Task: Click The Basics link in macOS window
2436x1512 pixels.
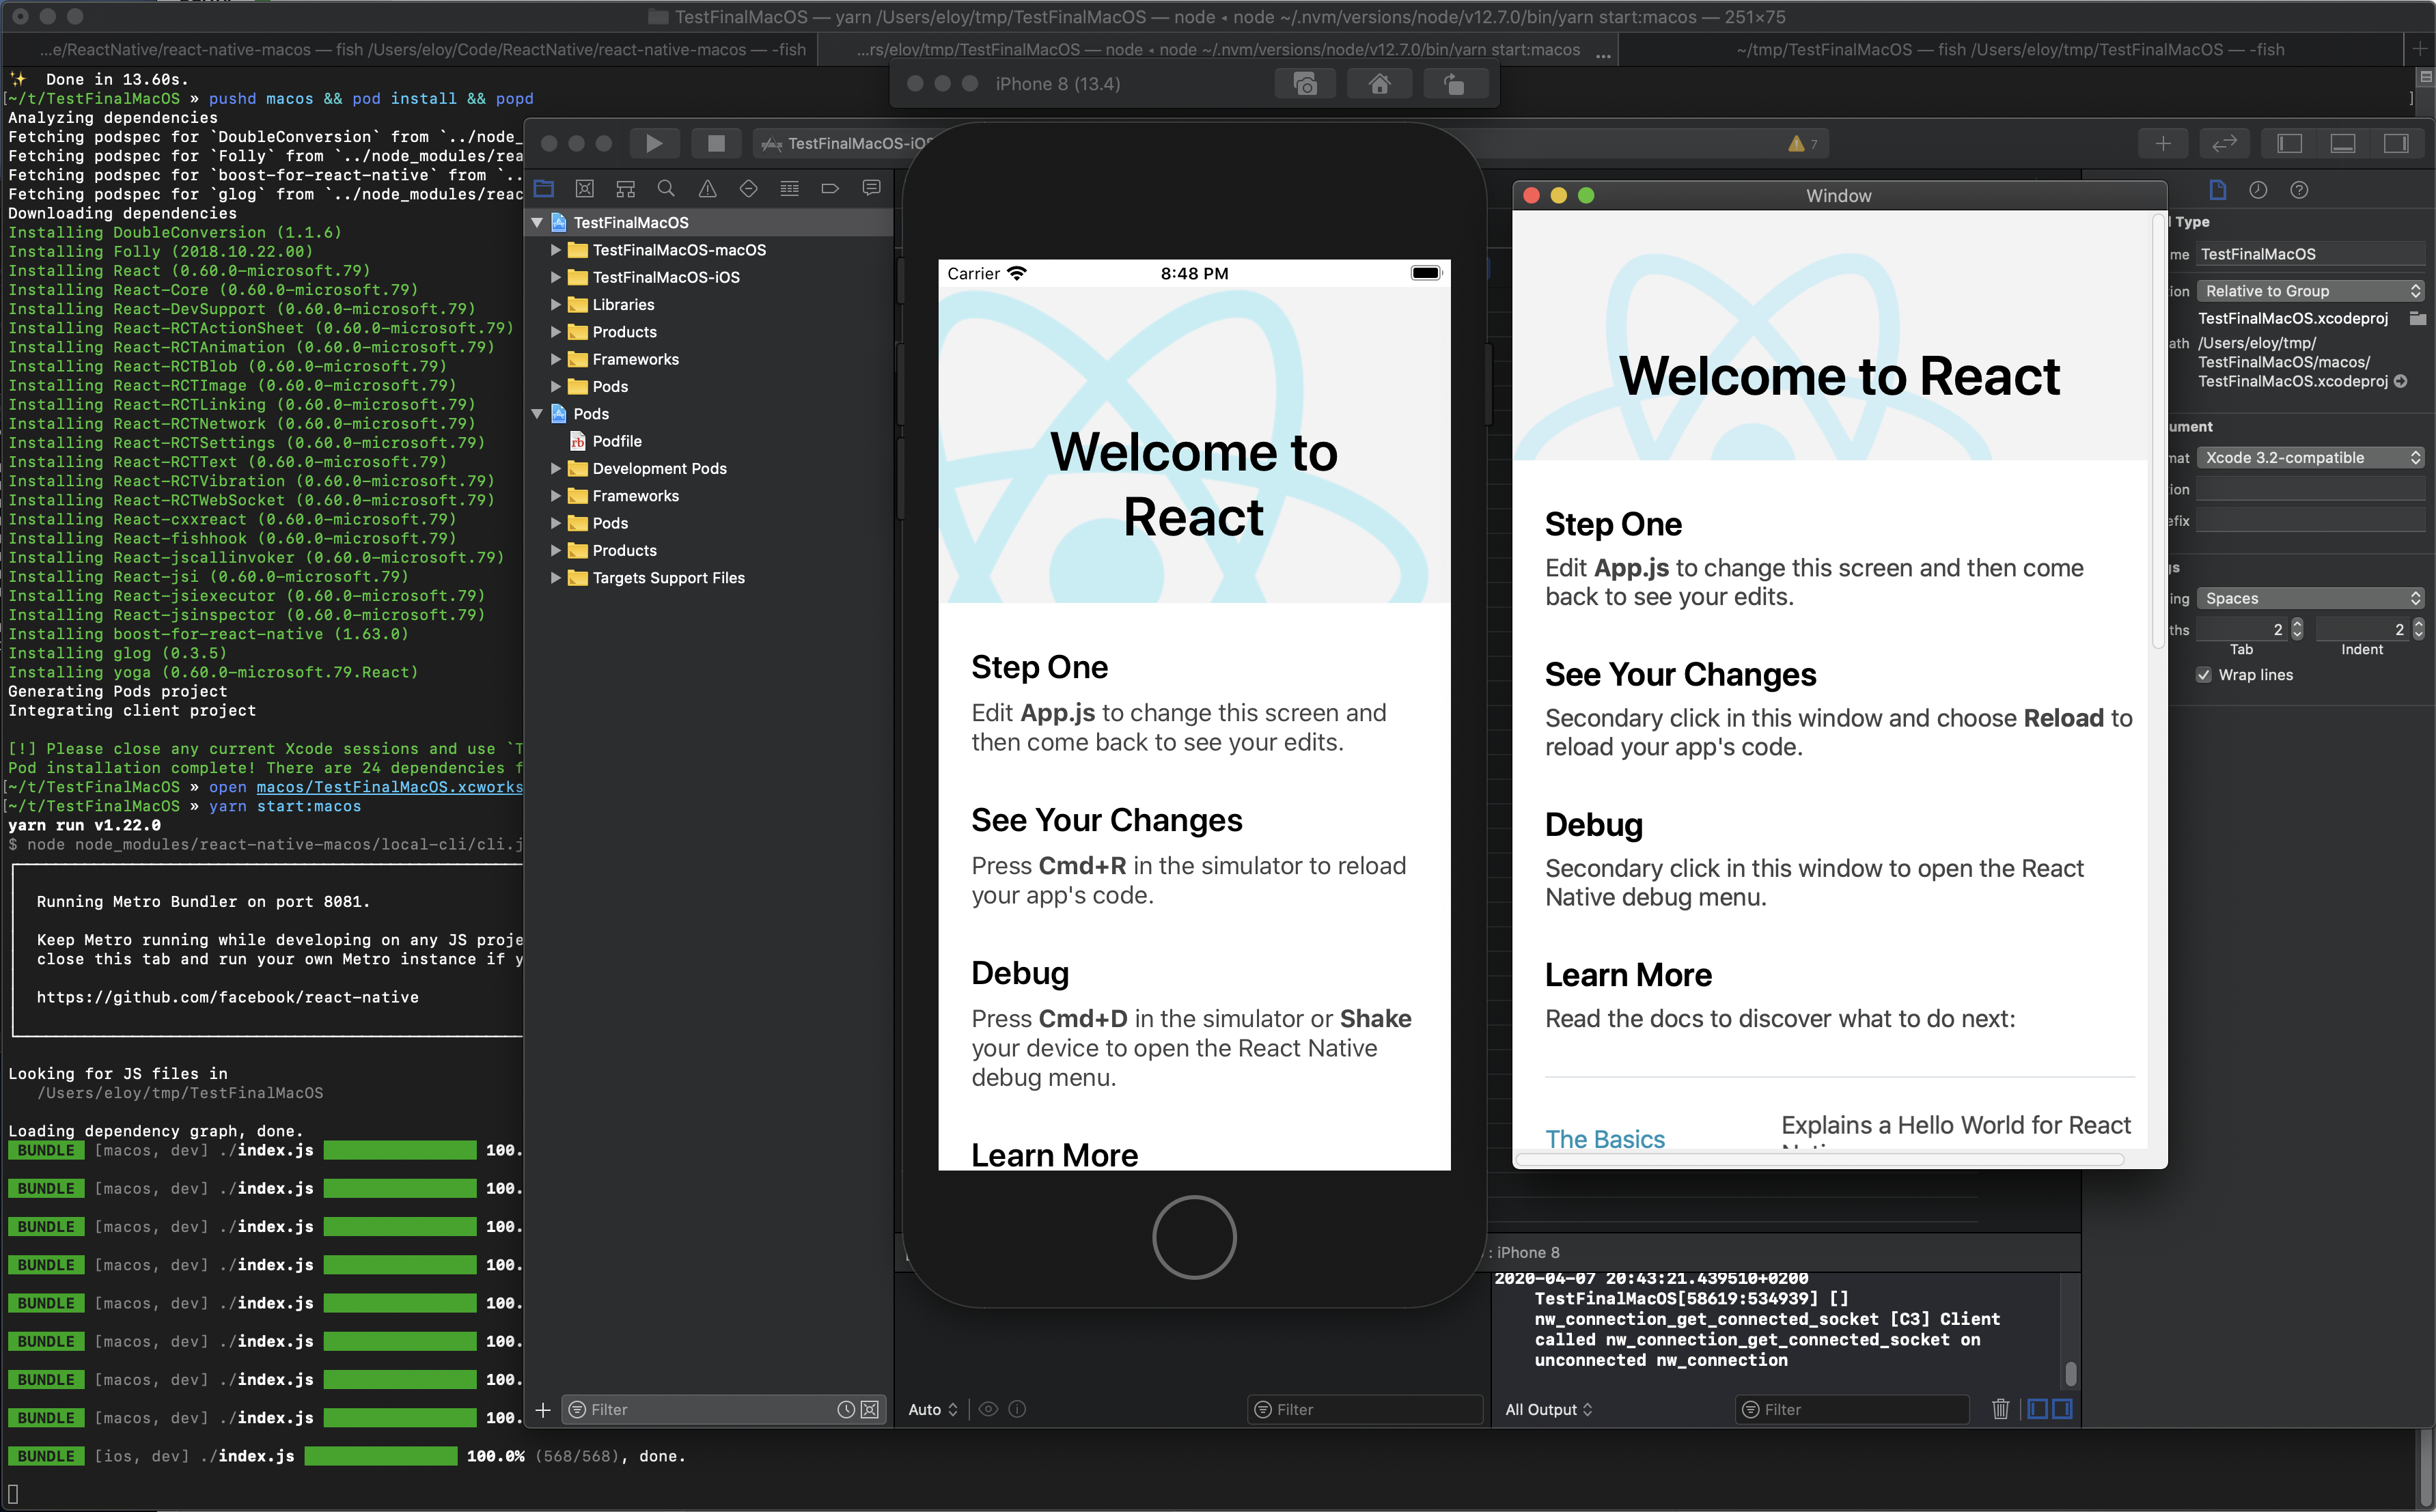Action: 1604,1138
